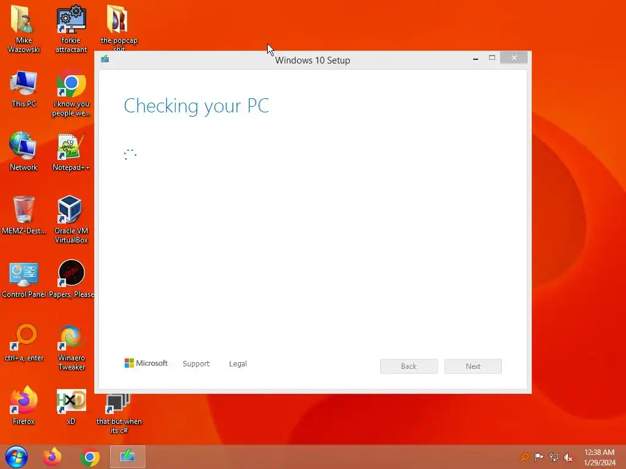
Task: Select the Winaero Tweaker shortcut
Action: (71, 347)
